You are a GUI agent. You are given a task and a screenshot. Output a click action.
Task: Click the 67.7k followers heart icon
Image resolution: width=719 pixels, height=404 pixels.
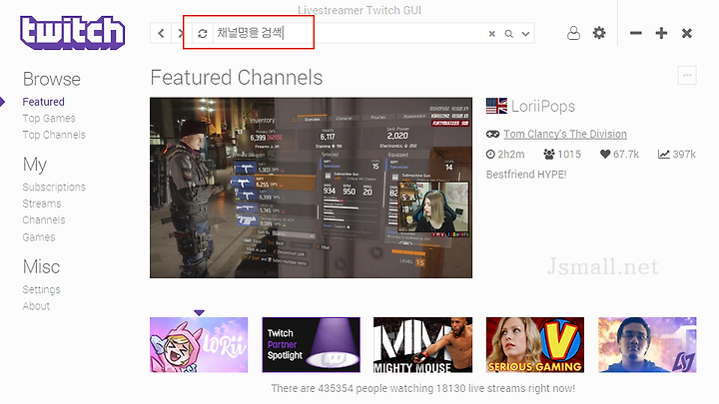tap(605, 155)
